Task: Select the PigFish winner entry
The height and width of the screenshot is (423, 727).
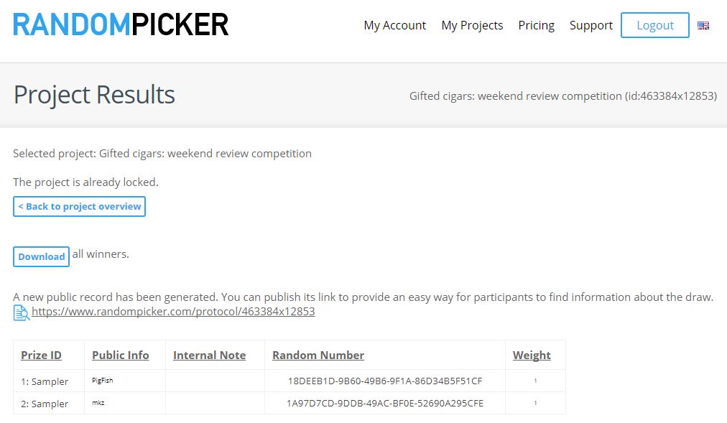Action: coord(103,381)
